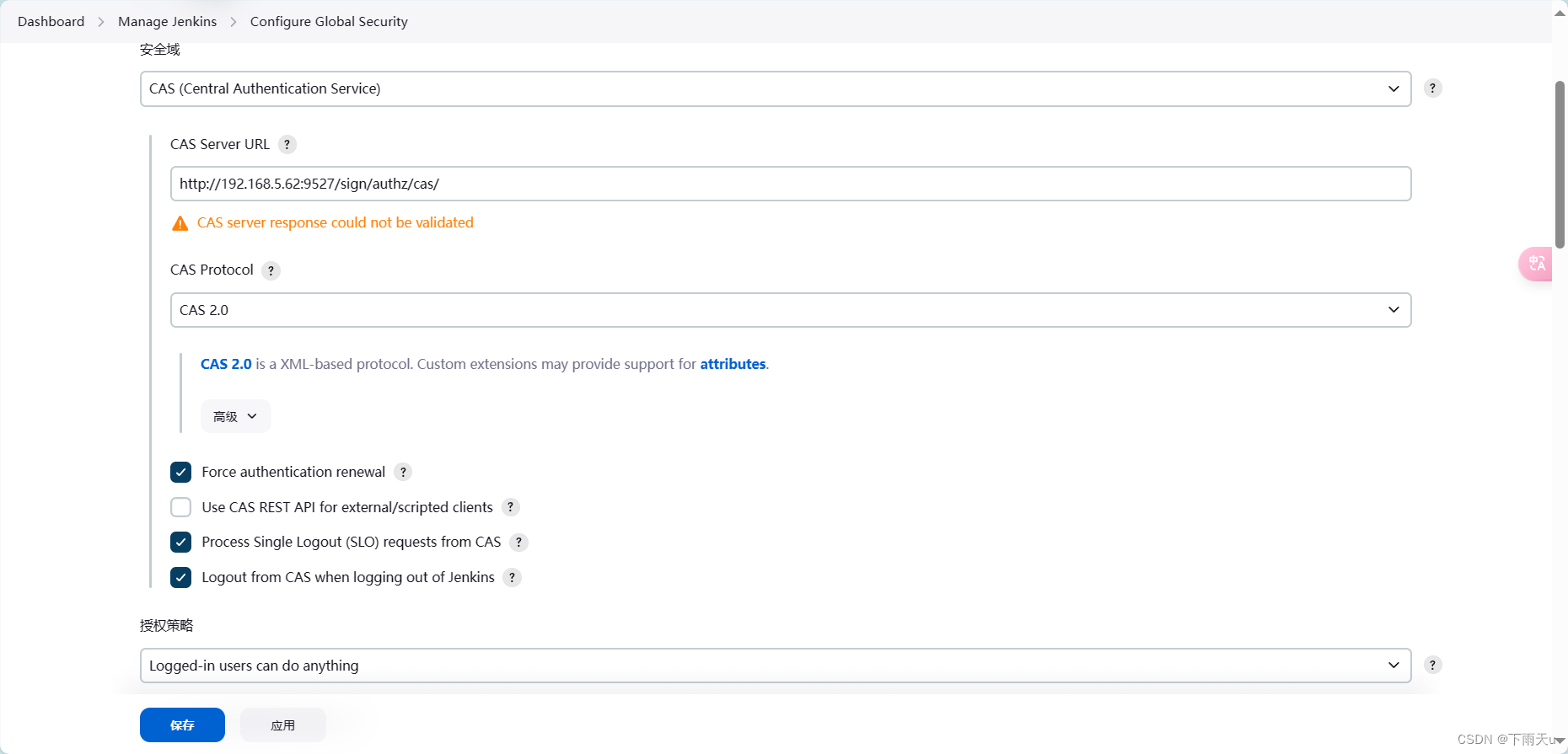Go to Dashboard breadcrumb

[51, 21]
